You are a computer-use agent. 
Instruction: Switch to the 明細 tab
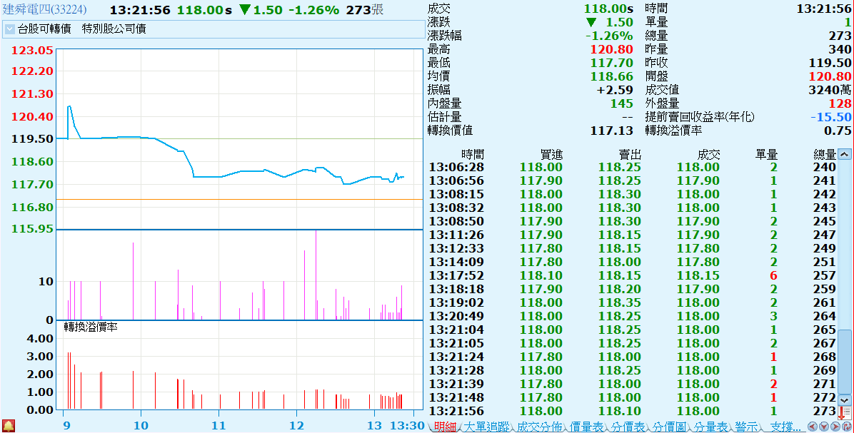(x=443, y=427)
